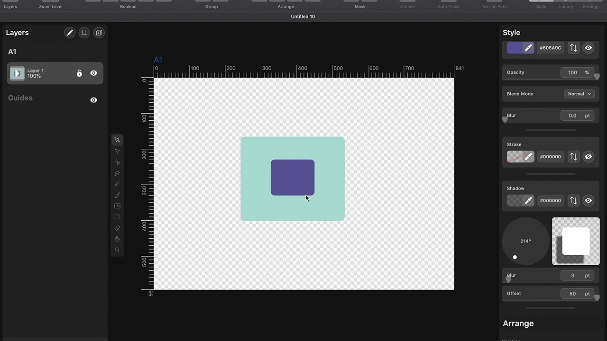Screen dimensions: 607x341
Task: Select the Brush tool
Action: coord(117,195)
